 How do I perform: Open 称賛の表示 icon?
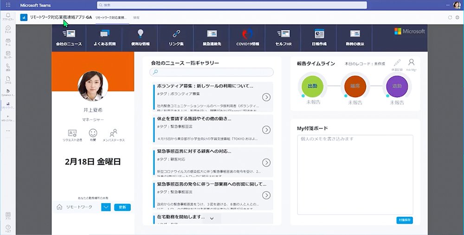(355, 34)
